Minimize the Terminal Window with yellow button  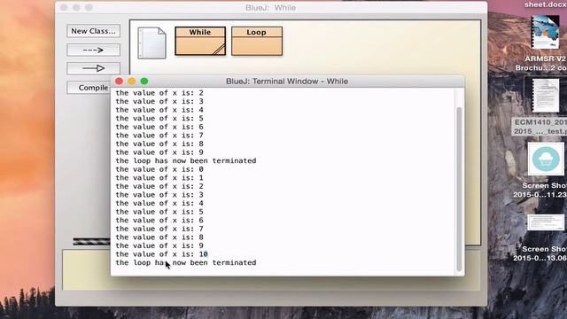click(132, 81)
